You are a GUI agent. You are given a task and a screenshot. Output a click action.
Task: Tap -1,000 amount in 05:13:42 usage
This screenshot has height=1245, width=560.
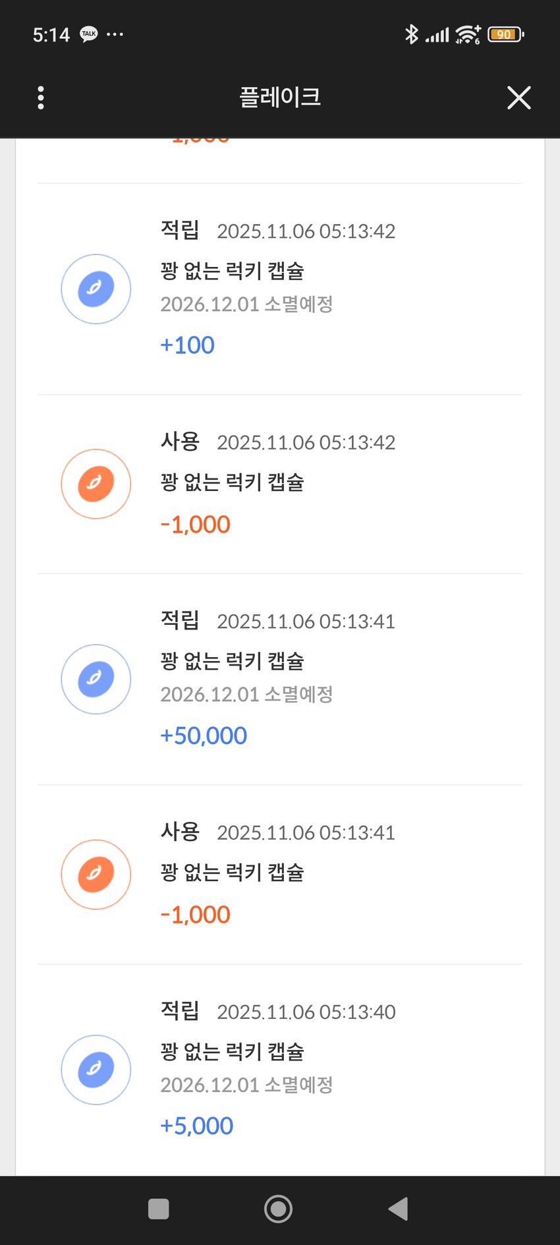tap(196, 525)
